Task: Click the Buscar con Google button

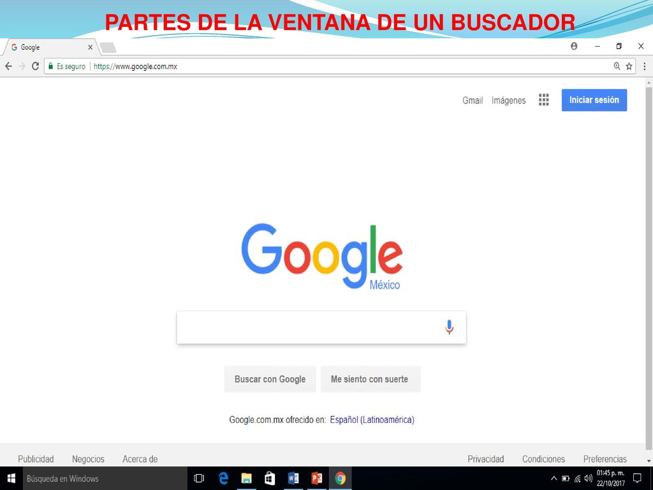Action: tap(270, 379)
